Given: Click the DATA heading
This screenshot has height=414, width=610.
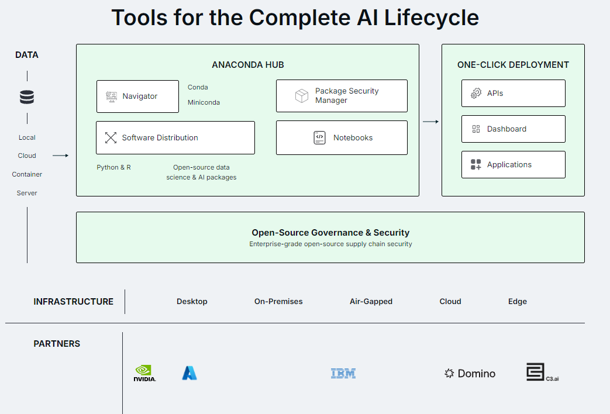Looking at the screenshot, I should click(27, 55).
